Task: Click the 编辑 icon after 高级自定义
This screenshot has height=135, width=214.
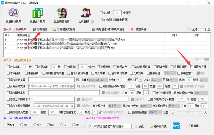Action: tap(198, 73)
